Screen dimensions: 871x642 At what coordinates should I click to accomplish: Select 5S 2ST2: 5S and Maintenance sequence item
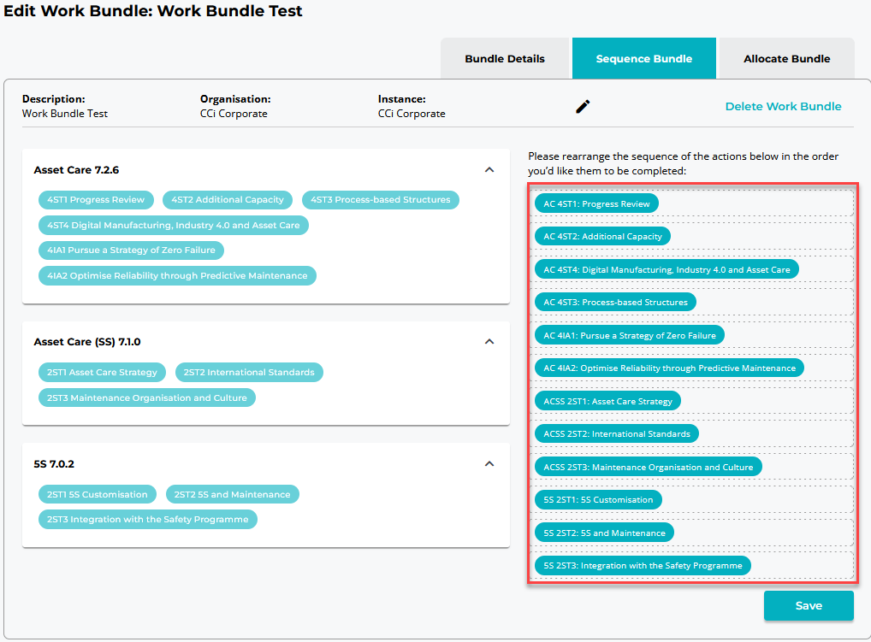604,533
